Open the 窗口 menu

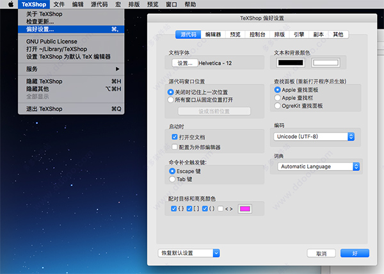[172, 4]
